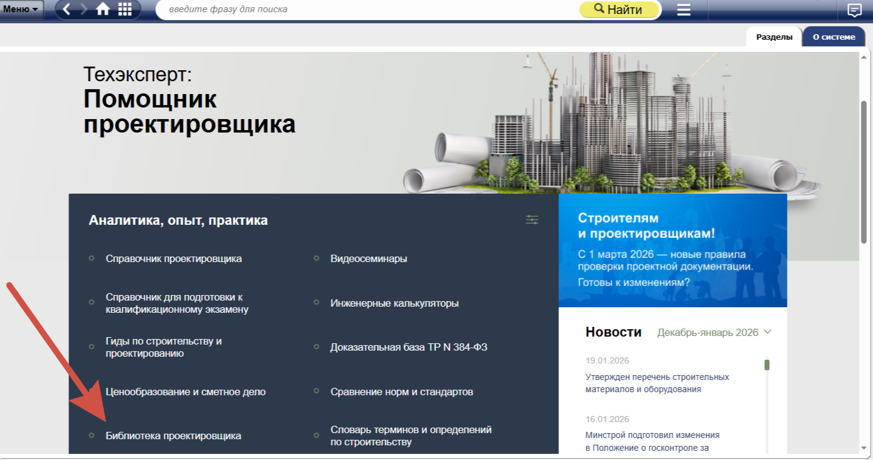Open section settings sliders icon
Screen dimensions: 873x460
point(533,220)
